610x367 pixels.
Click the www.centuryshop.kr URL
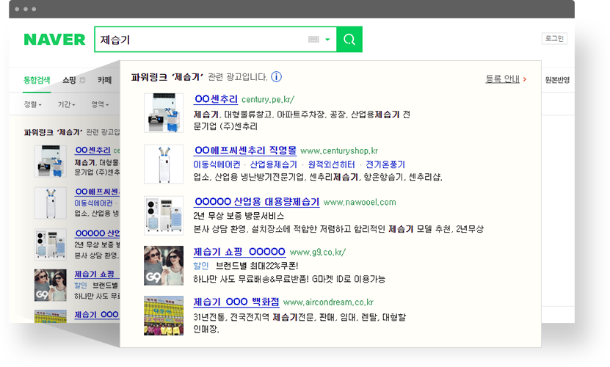tap(339, 151)
